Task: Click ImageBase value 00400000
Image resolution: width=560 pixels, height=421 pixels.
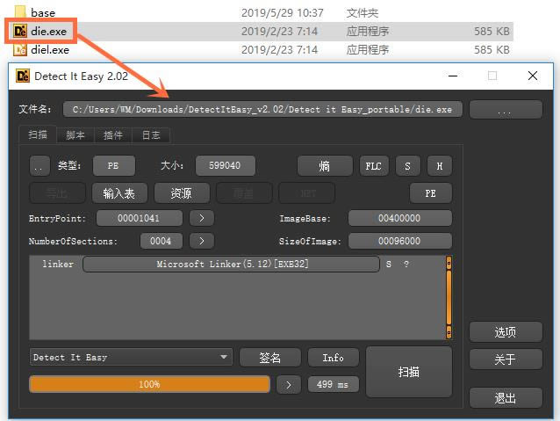Action: [400, 218]
